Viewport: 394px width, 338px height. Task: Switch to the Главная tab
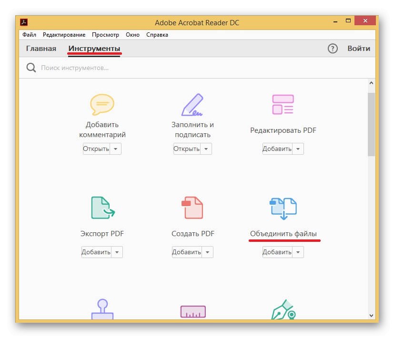(41, 49)
